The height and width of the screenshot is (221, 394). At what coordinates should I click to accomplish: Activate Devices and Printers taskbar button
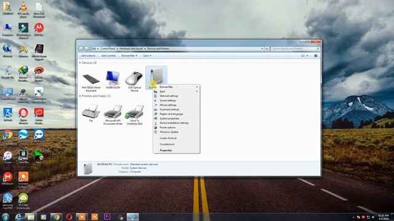click(133, 217)
